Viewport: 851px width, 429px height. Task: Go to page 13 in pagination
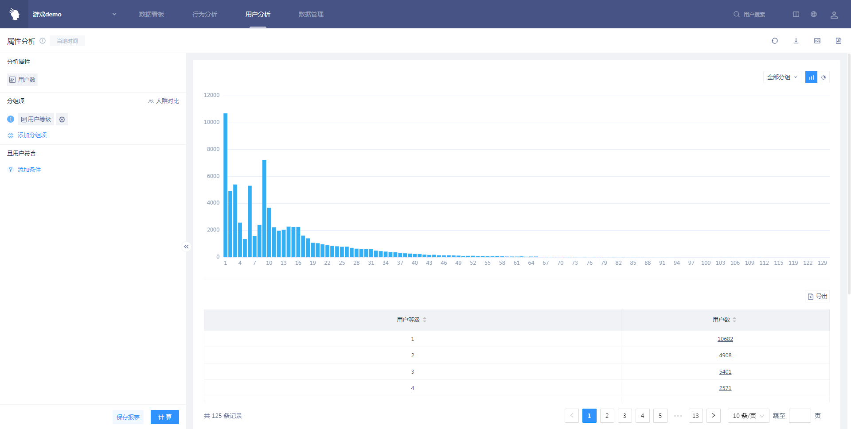[x=695, y=416]
